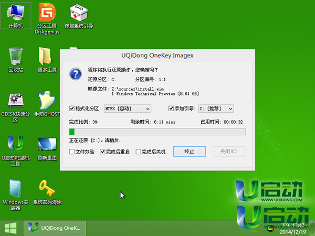Click the 终止 button
315x236 pixels.
[190, 152]
